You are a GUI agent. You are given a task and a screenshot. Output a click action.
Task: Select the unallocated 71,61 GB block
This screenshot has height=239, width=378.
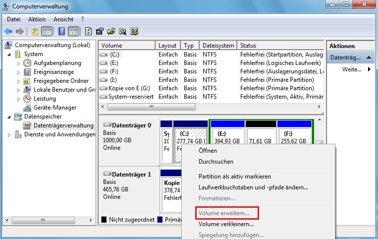[x=261, y=133]
